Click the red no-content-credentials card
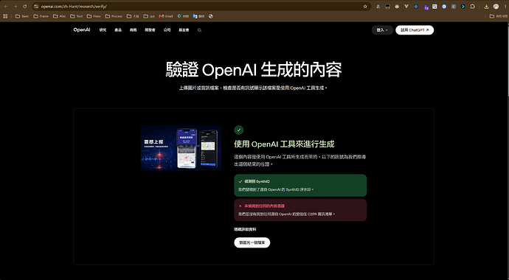 click(x=300, y=210)
